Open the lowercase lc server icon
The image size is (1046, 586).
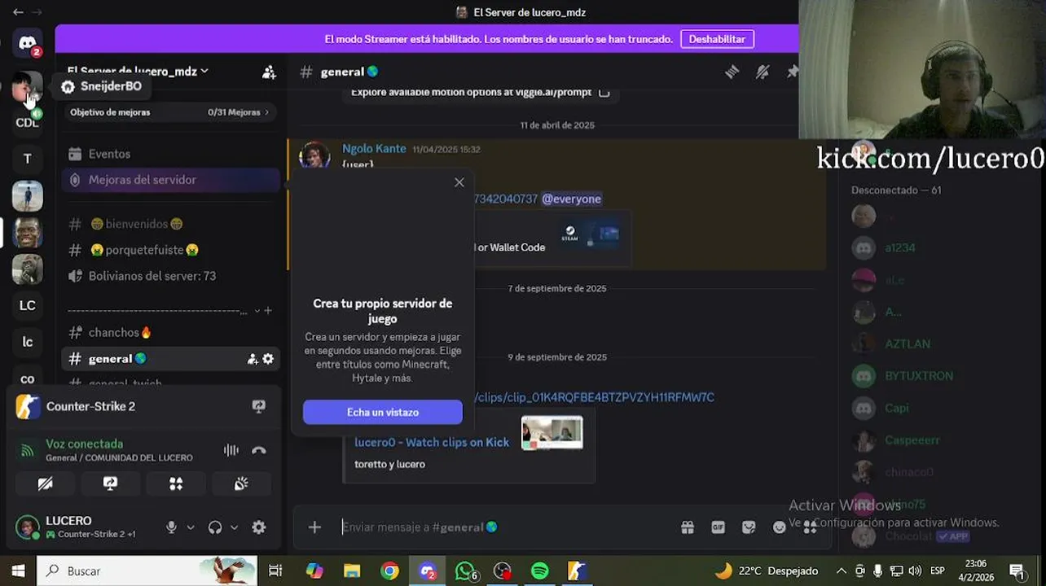point(28,342)
